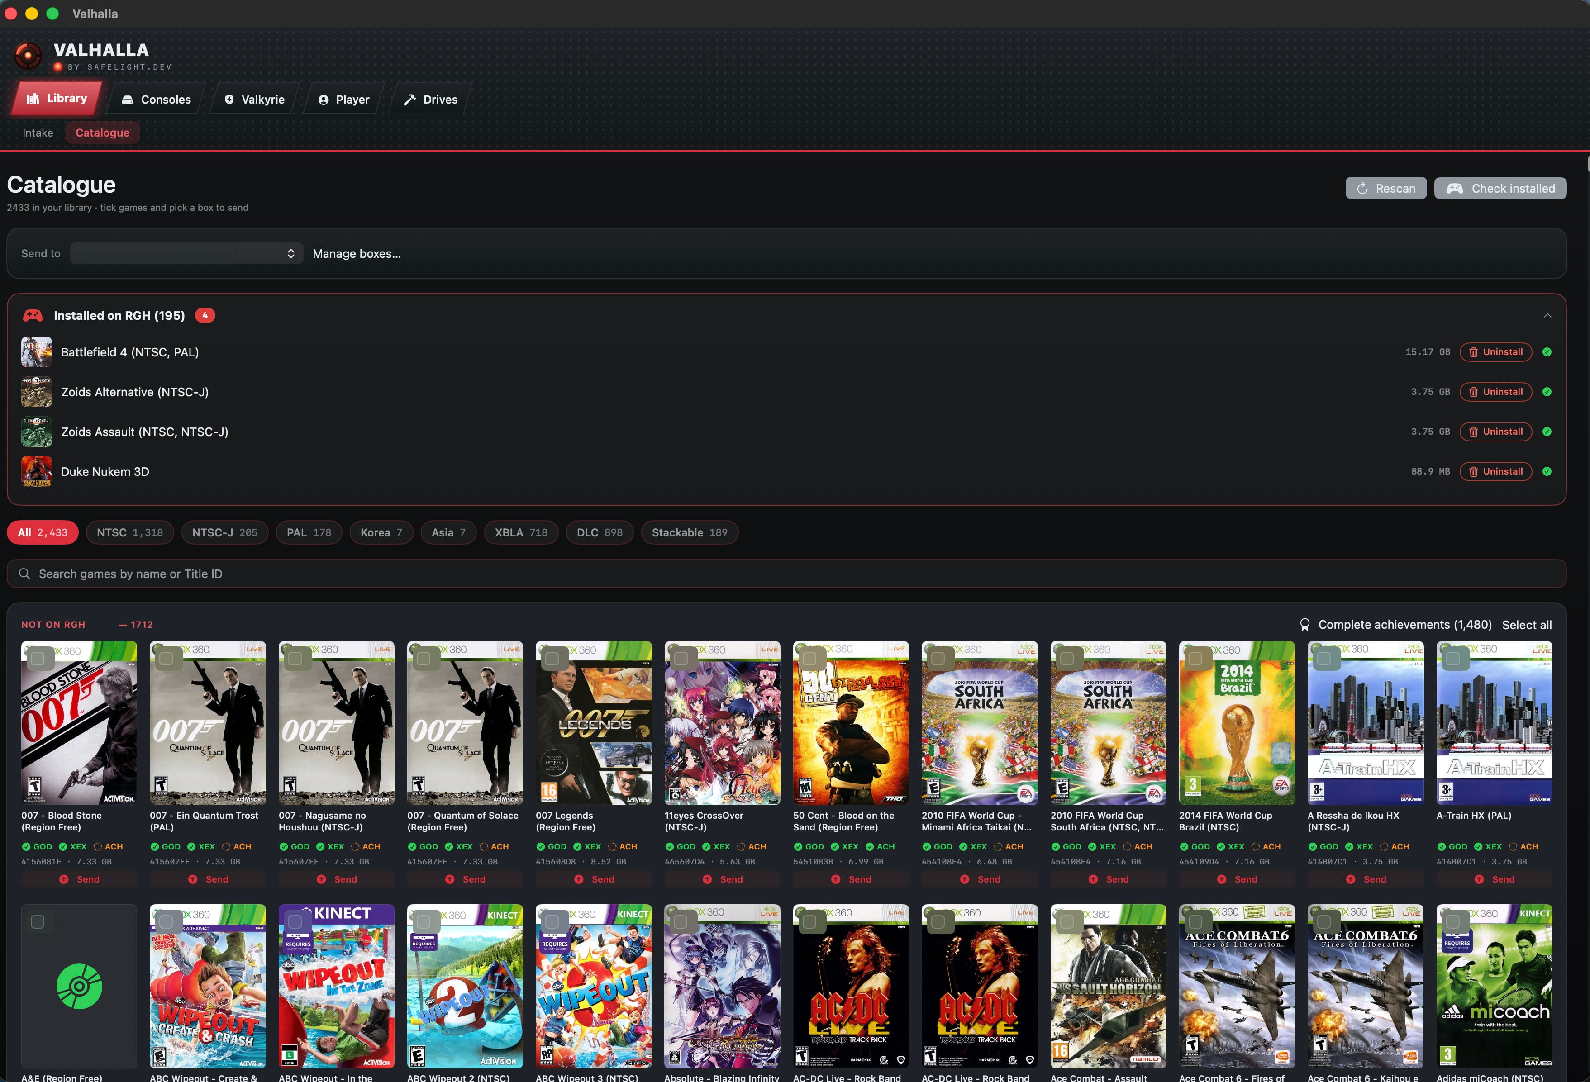
Task: Open the Intake sub-tab
Action: (38, 133)
